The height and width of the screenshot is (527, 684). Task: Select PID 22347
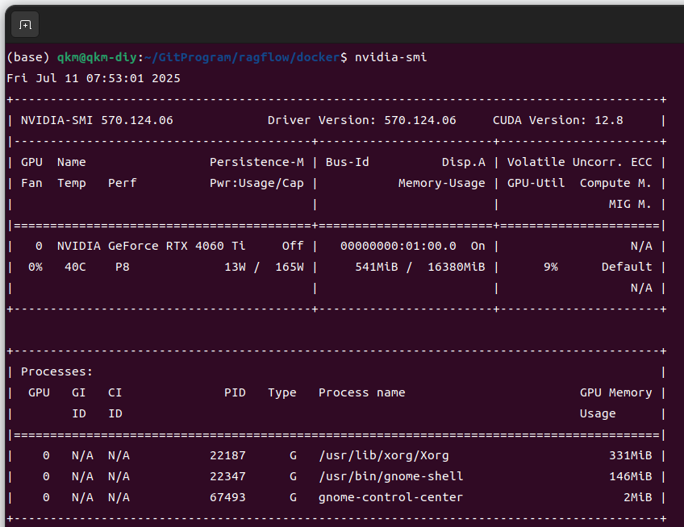click(227, 477)
